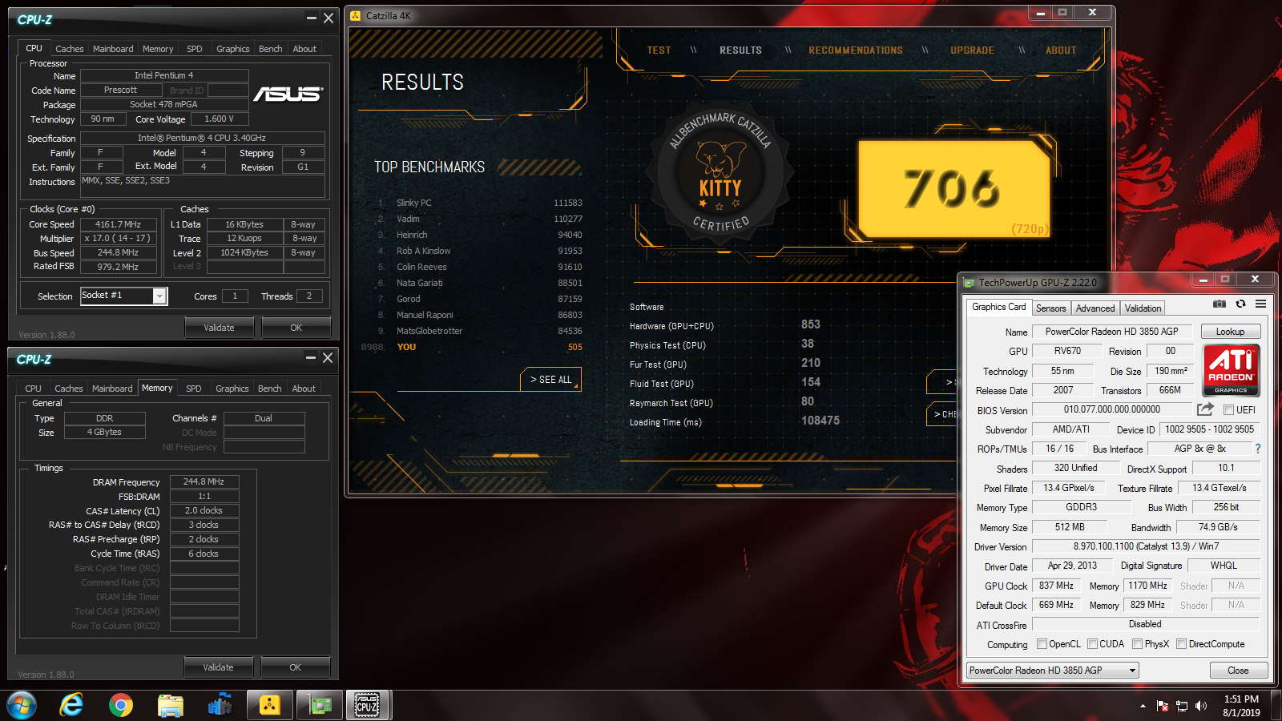The height and width of the screenshot is (721, 1282).
Task: Toggle the PhysX checkbox
Action: 1137,644
